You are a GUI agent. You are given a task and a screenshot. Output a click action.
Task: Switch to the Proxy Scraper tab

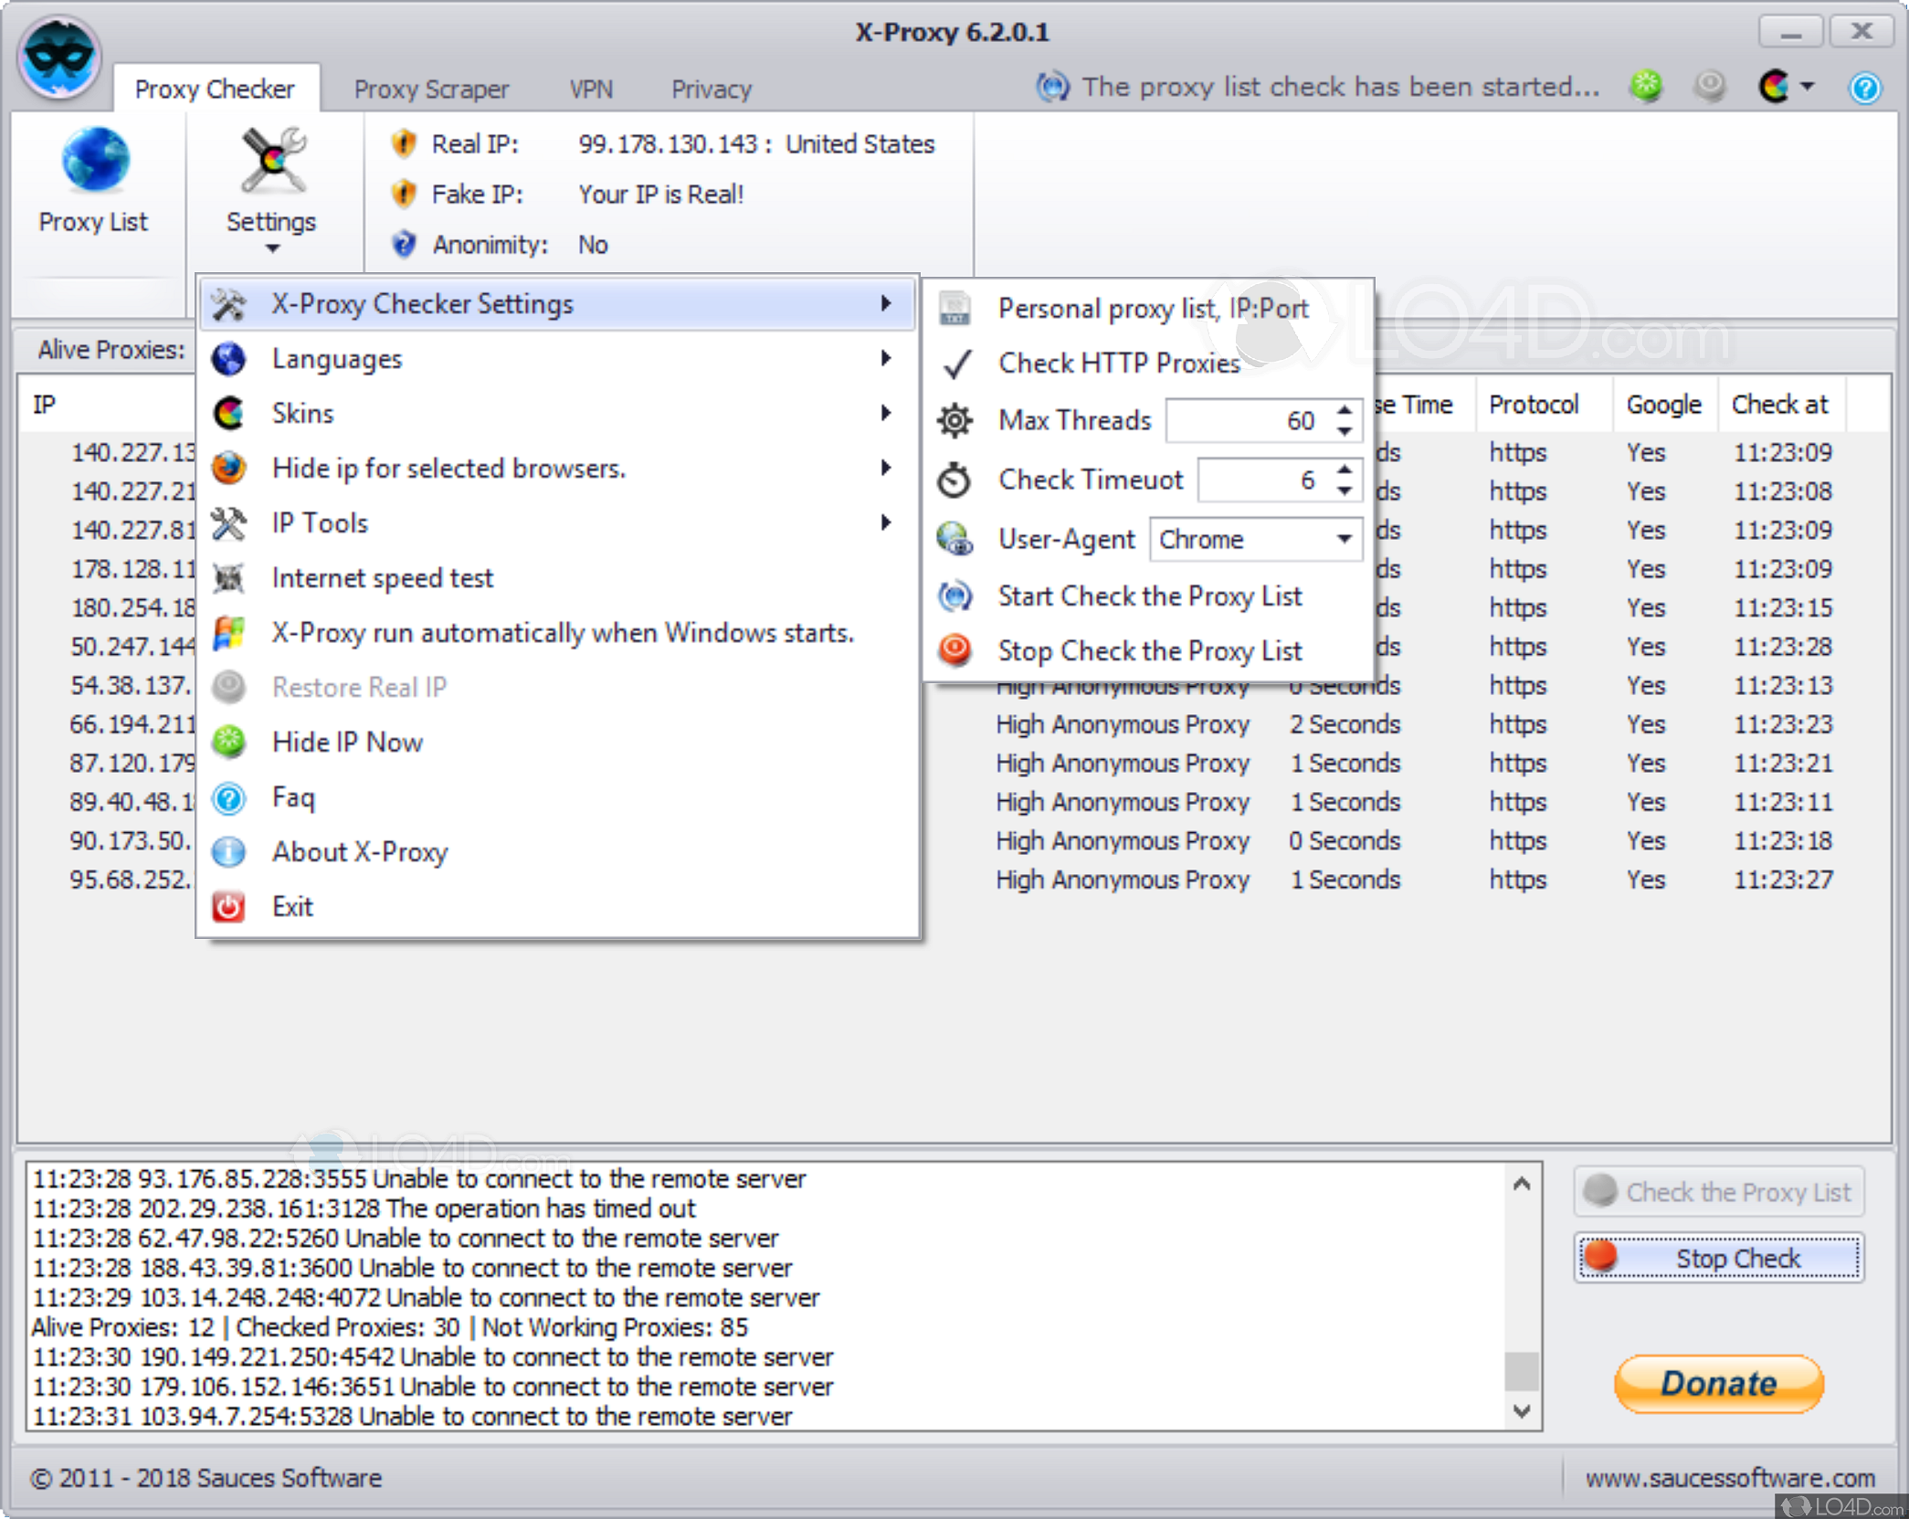[430, 89]
